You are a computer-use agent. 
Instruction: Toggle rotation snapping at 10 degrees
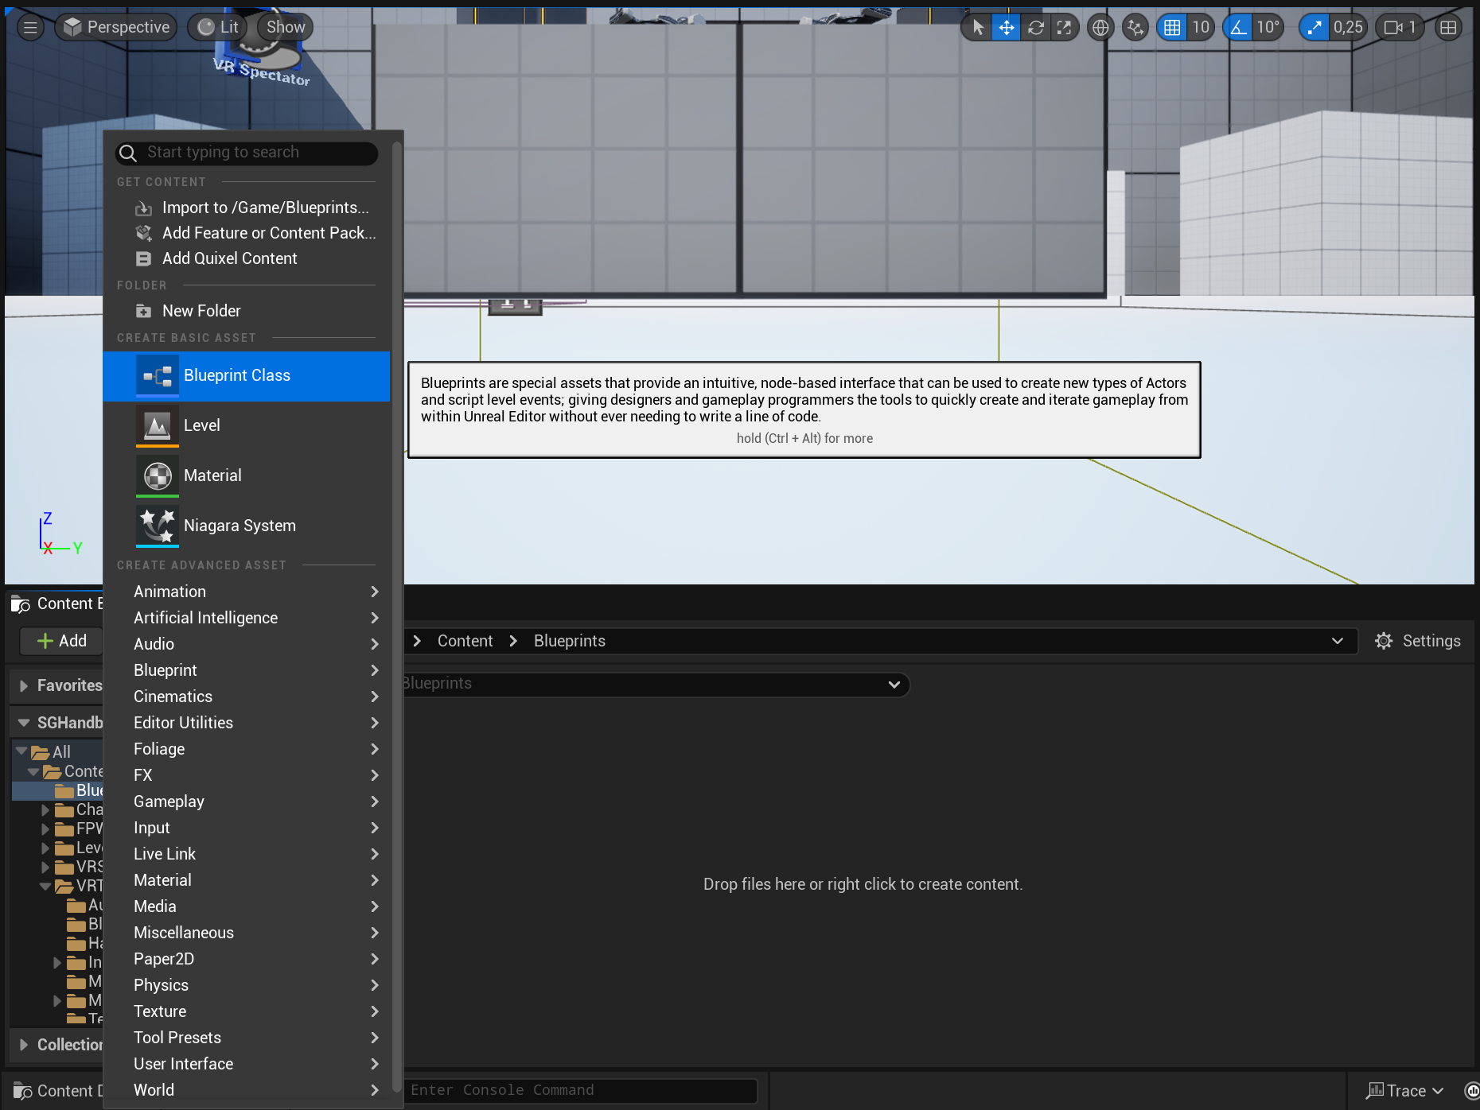[1238, 26]
